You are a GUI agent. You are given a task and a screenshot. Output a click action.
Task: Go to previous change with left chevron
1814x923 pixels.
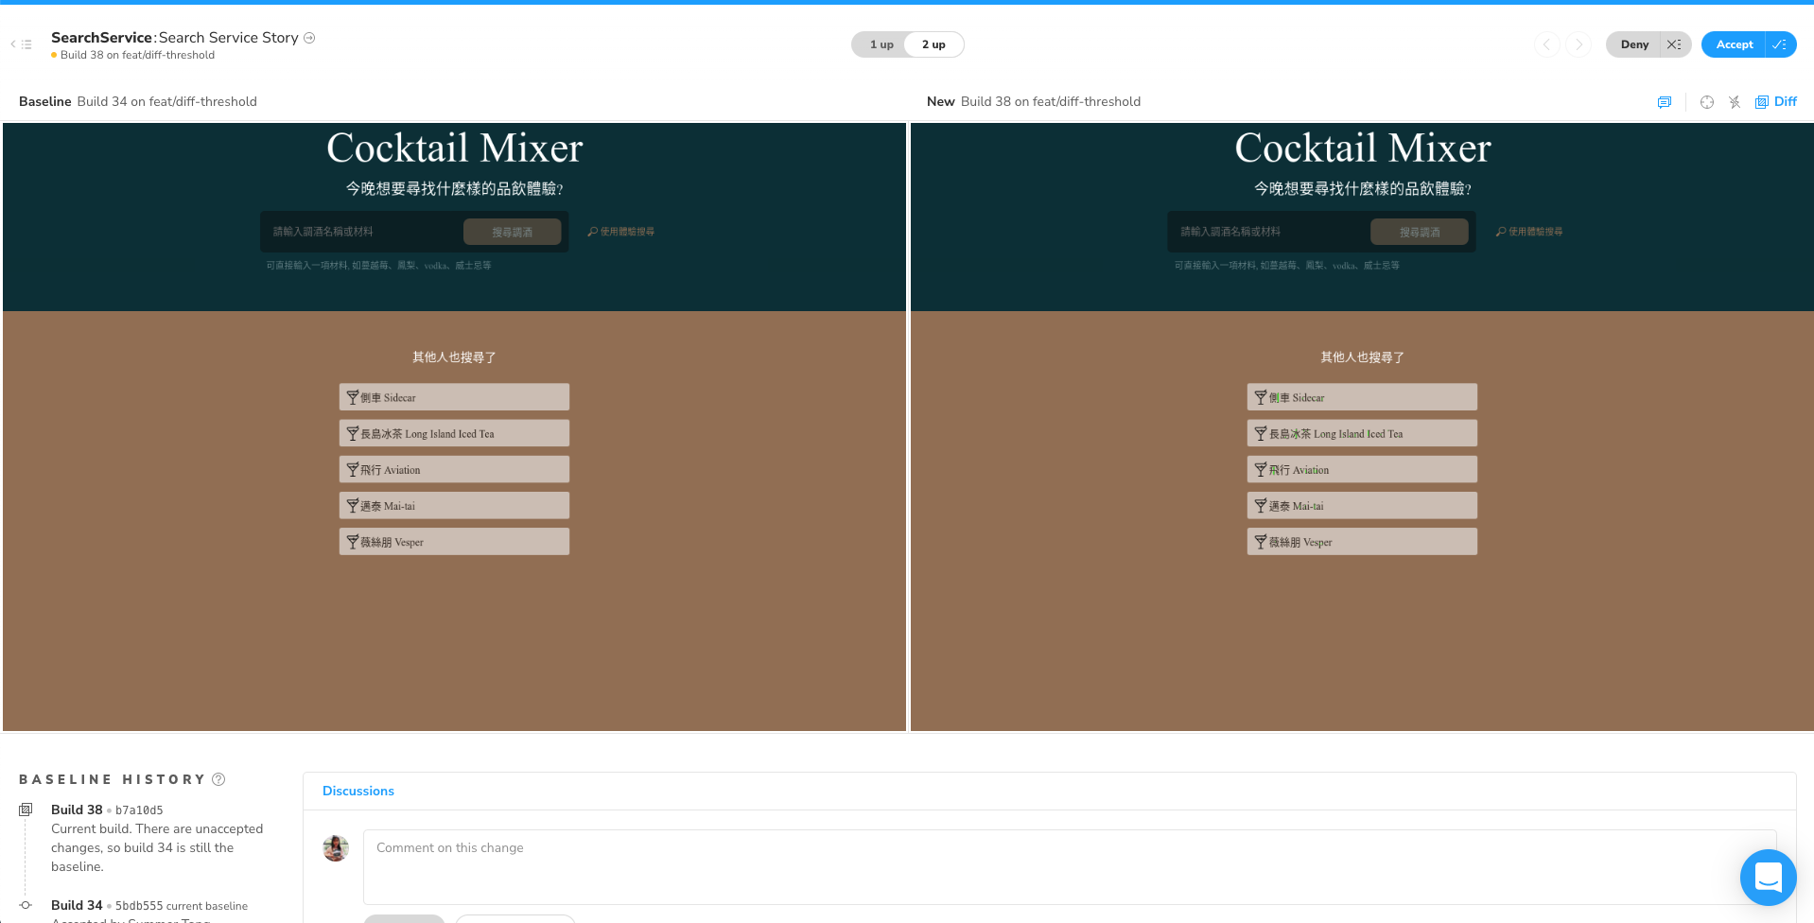point(1546,44)
